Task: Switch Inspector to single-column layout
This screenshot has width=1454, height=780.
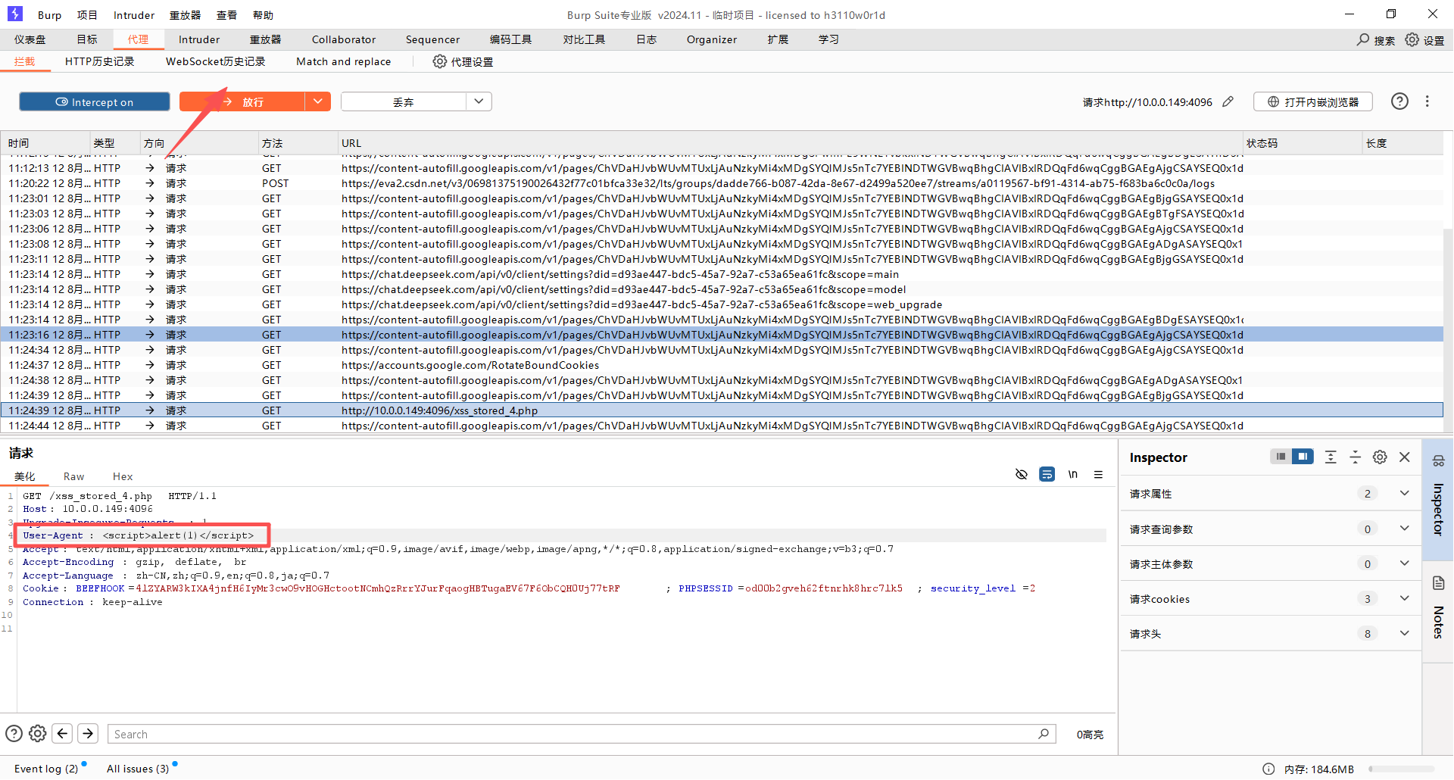Action: click(1281, 457)
